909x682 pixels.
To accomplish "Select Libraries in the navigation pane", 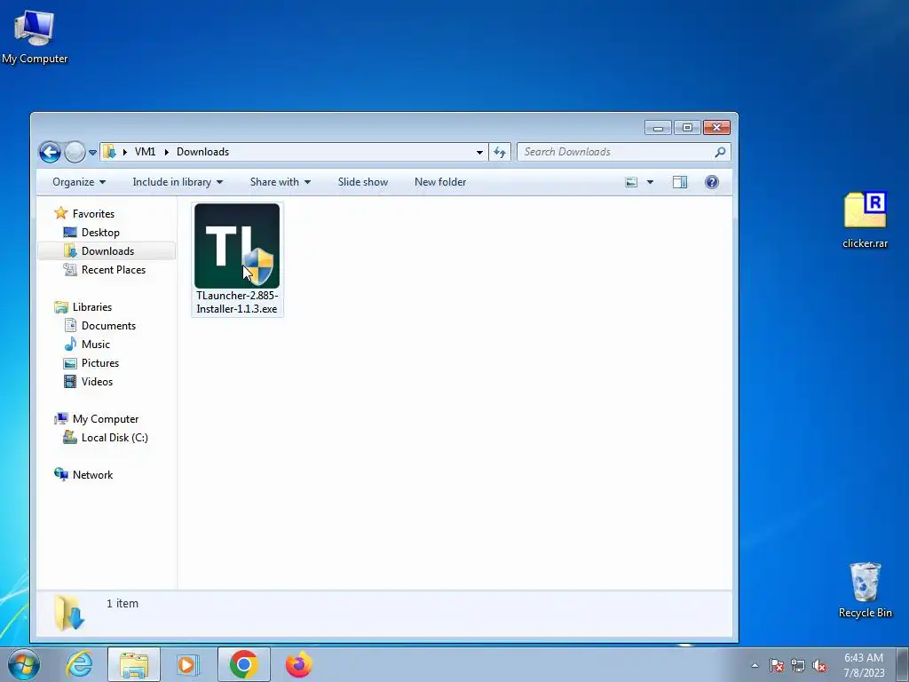I will click(91, 307).
